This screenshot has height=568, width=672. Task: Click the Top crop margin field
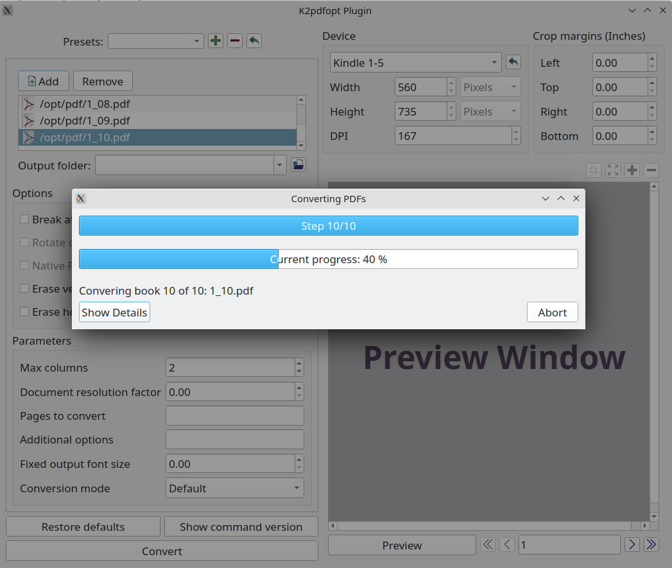pos(620,87)
